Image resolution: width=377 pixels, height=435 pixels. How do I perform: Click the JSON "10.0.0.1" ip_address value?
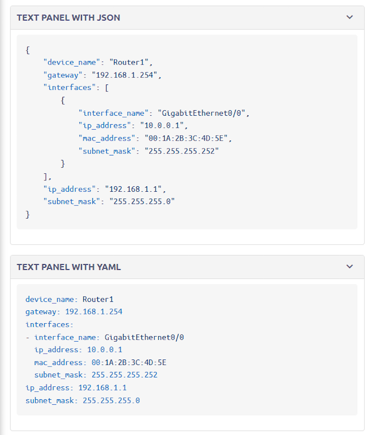[164, 126]
